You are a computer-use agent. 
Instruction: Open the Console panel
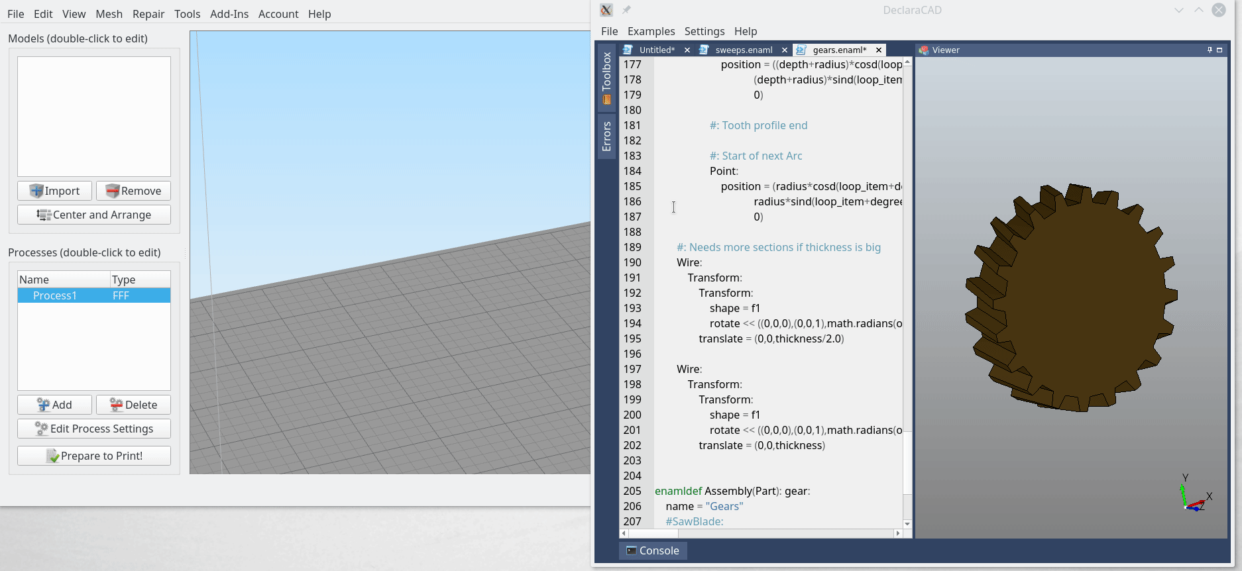(653, 550)
